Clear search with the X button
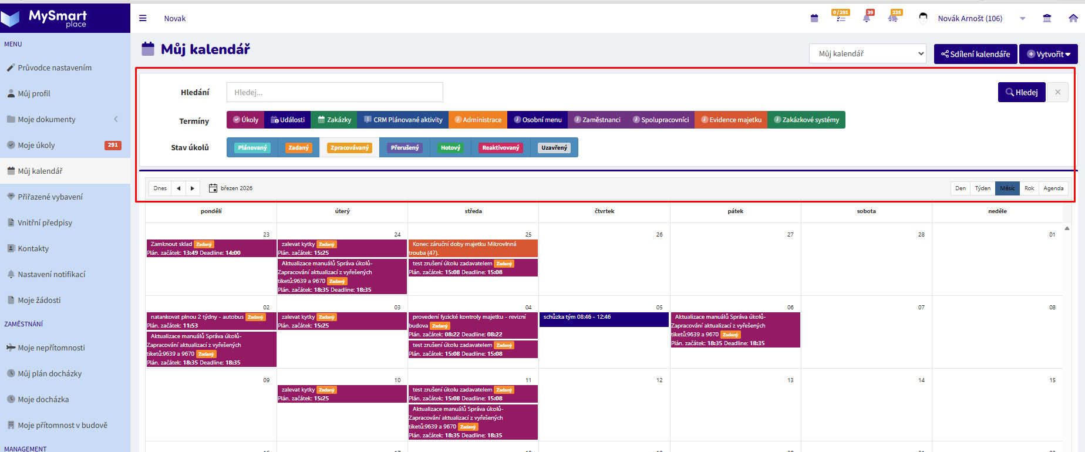Image resolution: width=1085 pixels, height=452 pixels. tap(1057, 92)
